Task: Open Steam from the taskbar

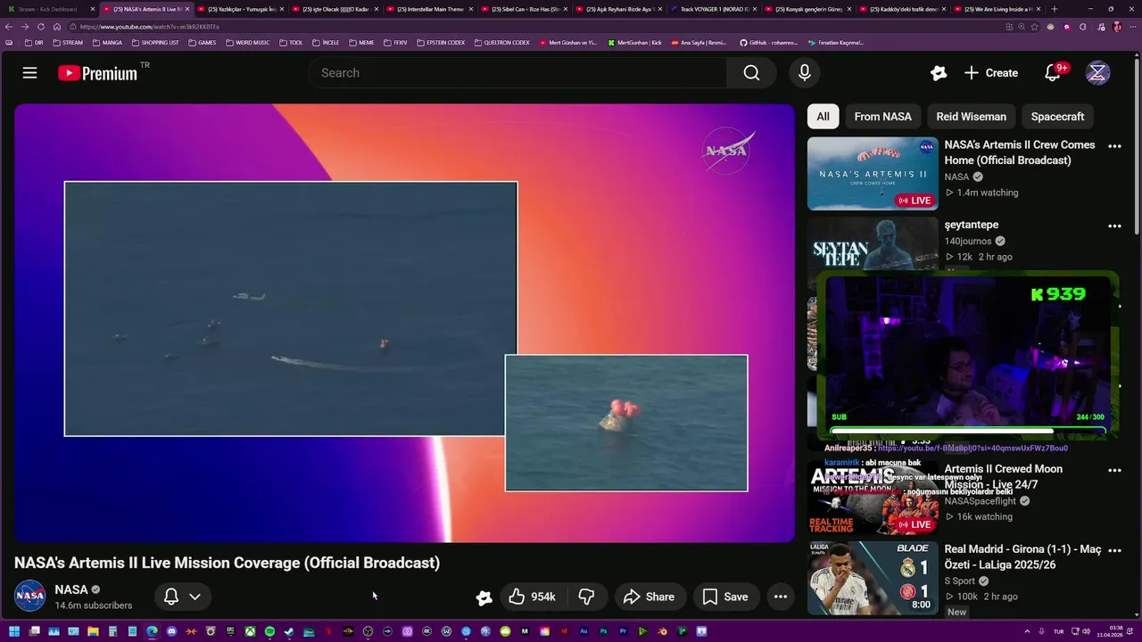Action: 289,631
